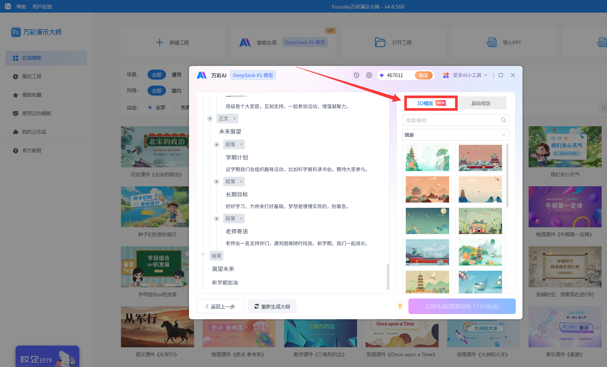Click the clock icon beside 最近工程
Screen dimensions: 607x367
coord(16,77)
